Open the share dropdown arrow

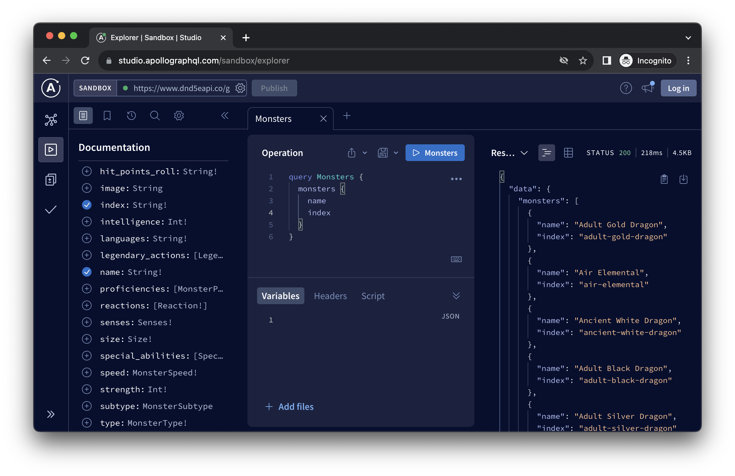[365, 153]
